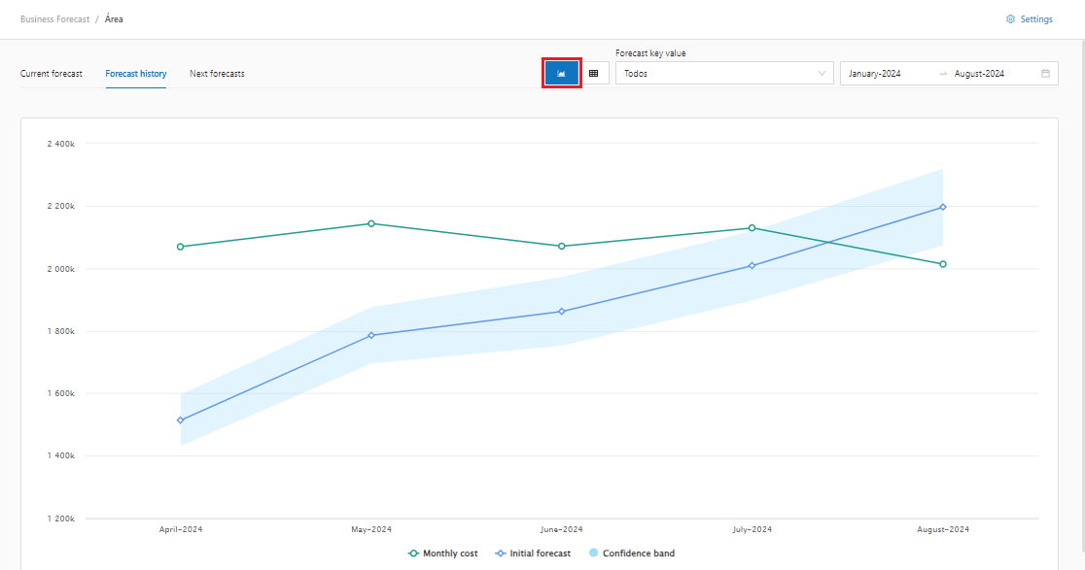1085x570 pixels.
Task: Switch to chart view icon
Action: [x=561, y=73]
